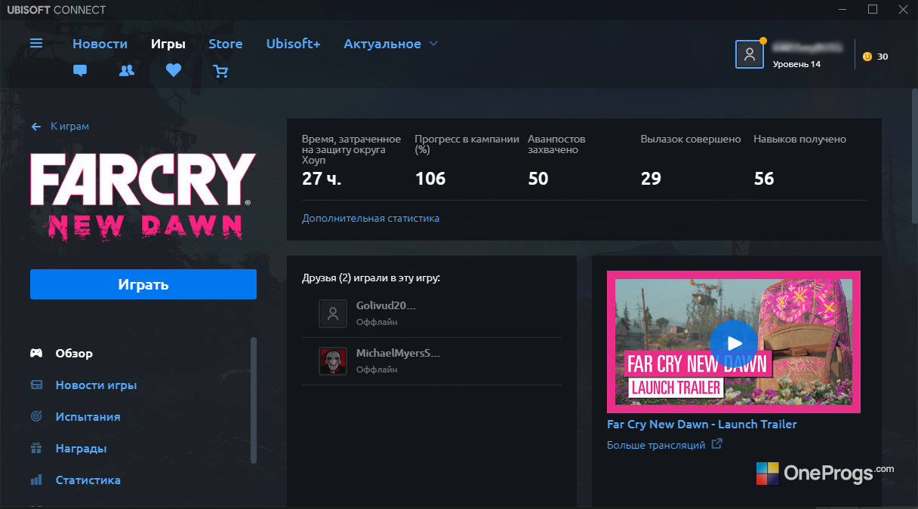
Task: Select Награды in the sidebar
Action: coord(81,448)
